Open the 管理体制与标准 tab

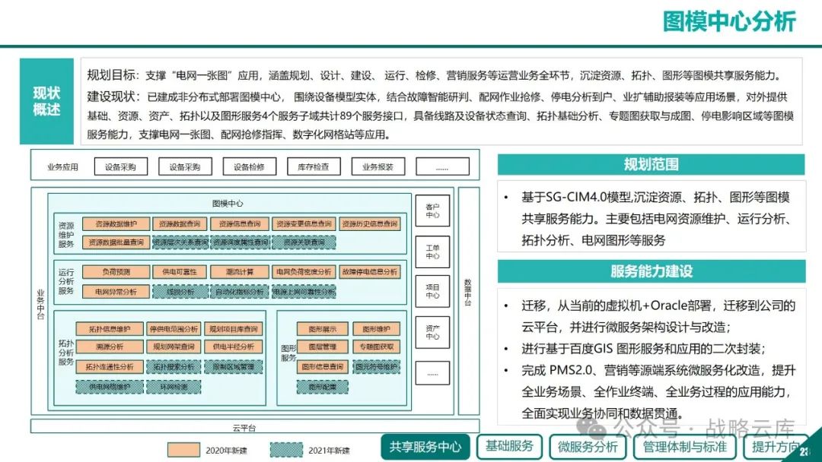click(685, 447)
